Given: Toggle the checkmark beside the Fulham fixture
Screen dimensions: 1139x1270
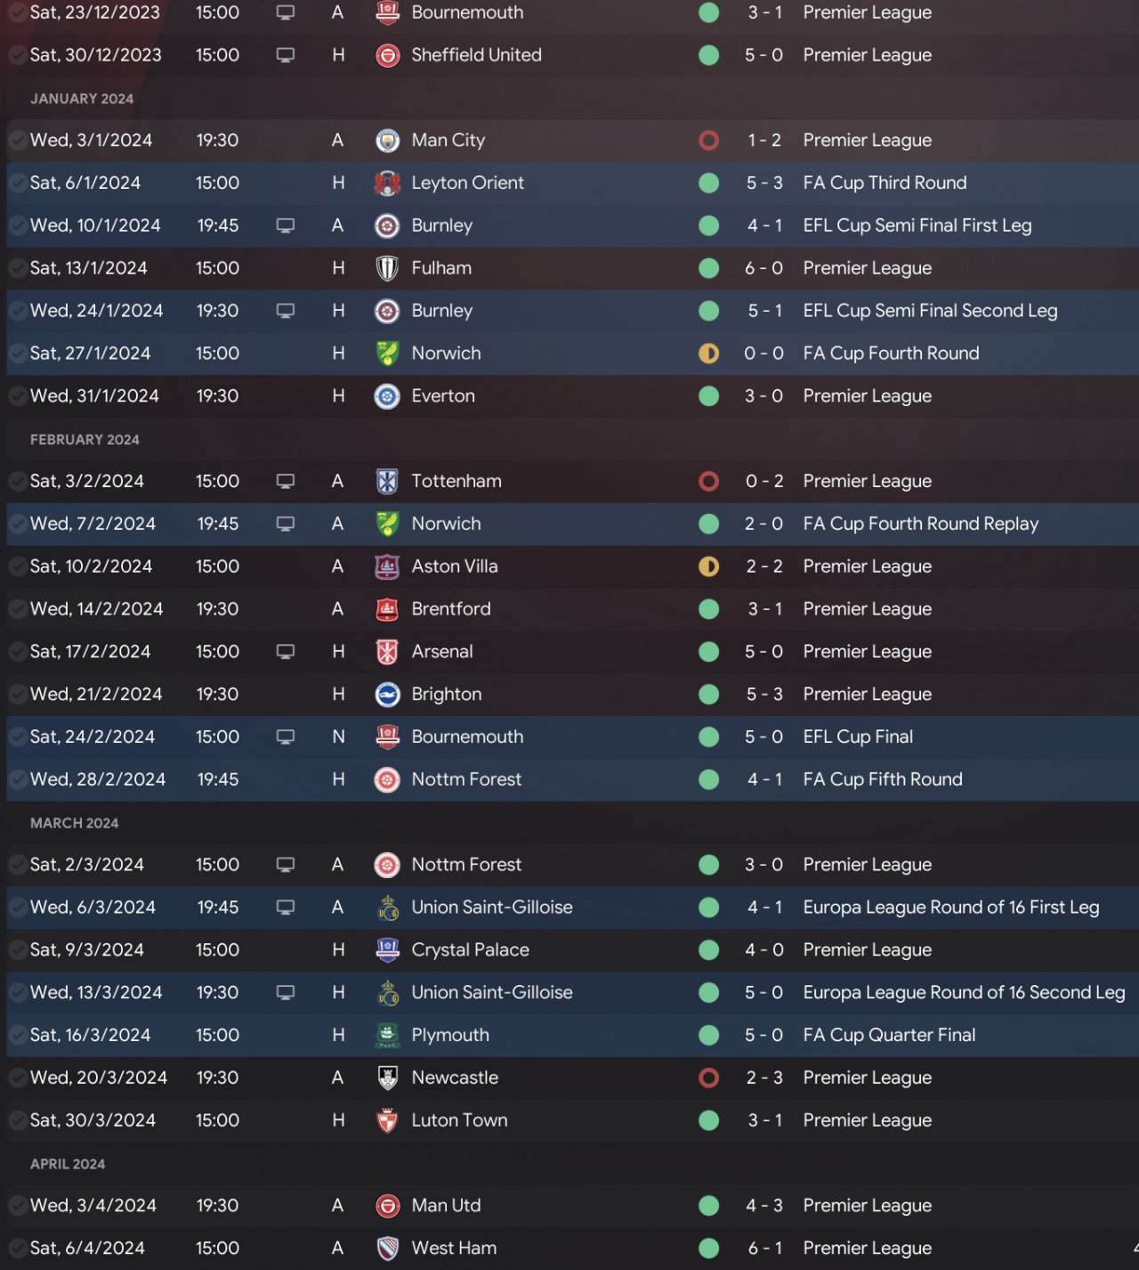Looking at the screenshot, I should pyautogui.click(x=17, y=268).
